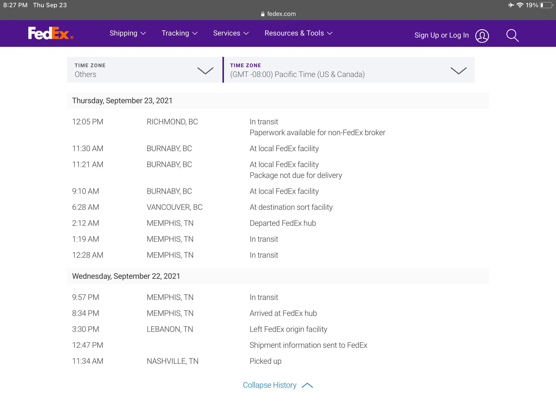556x417 pixels.
Task: Tap the Wi-Fi status icon
Action: (x=520, y=5)
